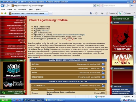Viewport: 136px width, 102px height.
Task: Click the Refresh page icon
Action: [97, 6]
